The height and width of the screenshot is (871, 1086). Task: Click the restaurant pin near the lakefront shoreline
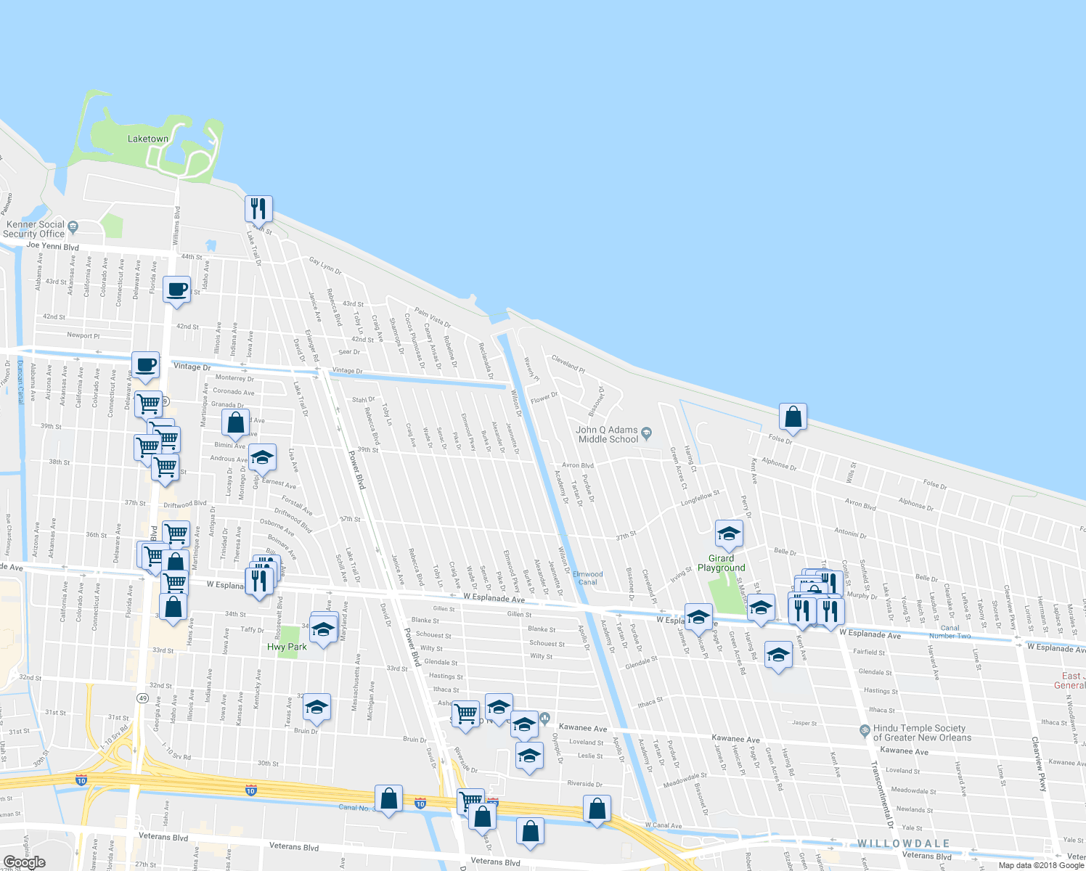point(257,209)
